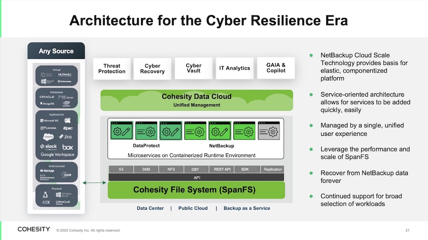The height and width of the screenshot is (240, 428).
Task: Click the slide title 'Architecture for the Cyber Resilience Era'
Action: (208, 20)
